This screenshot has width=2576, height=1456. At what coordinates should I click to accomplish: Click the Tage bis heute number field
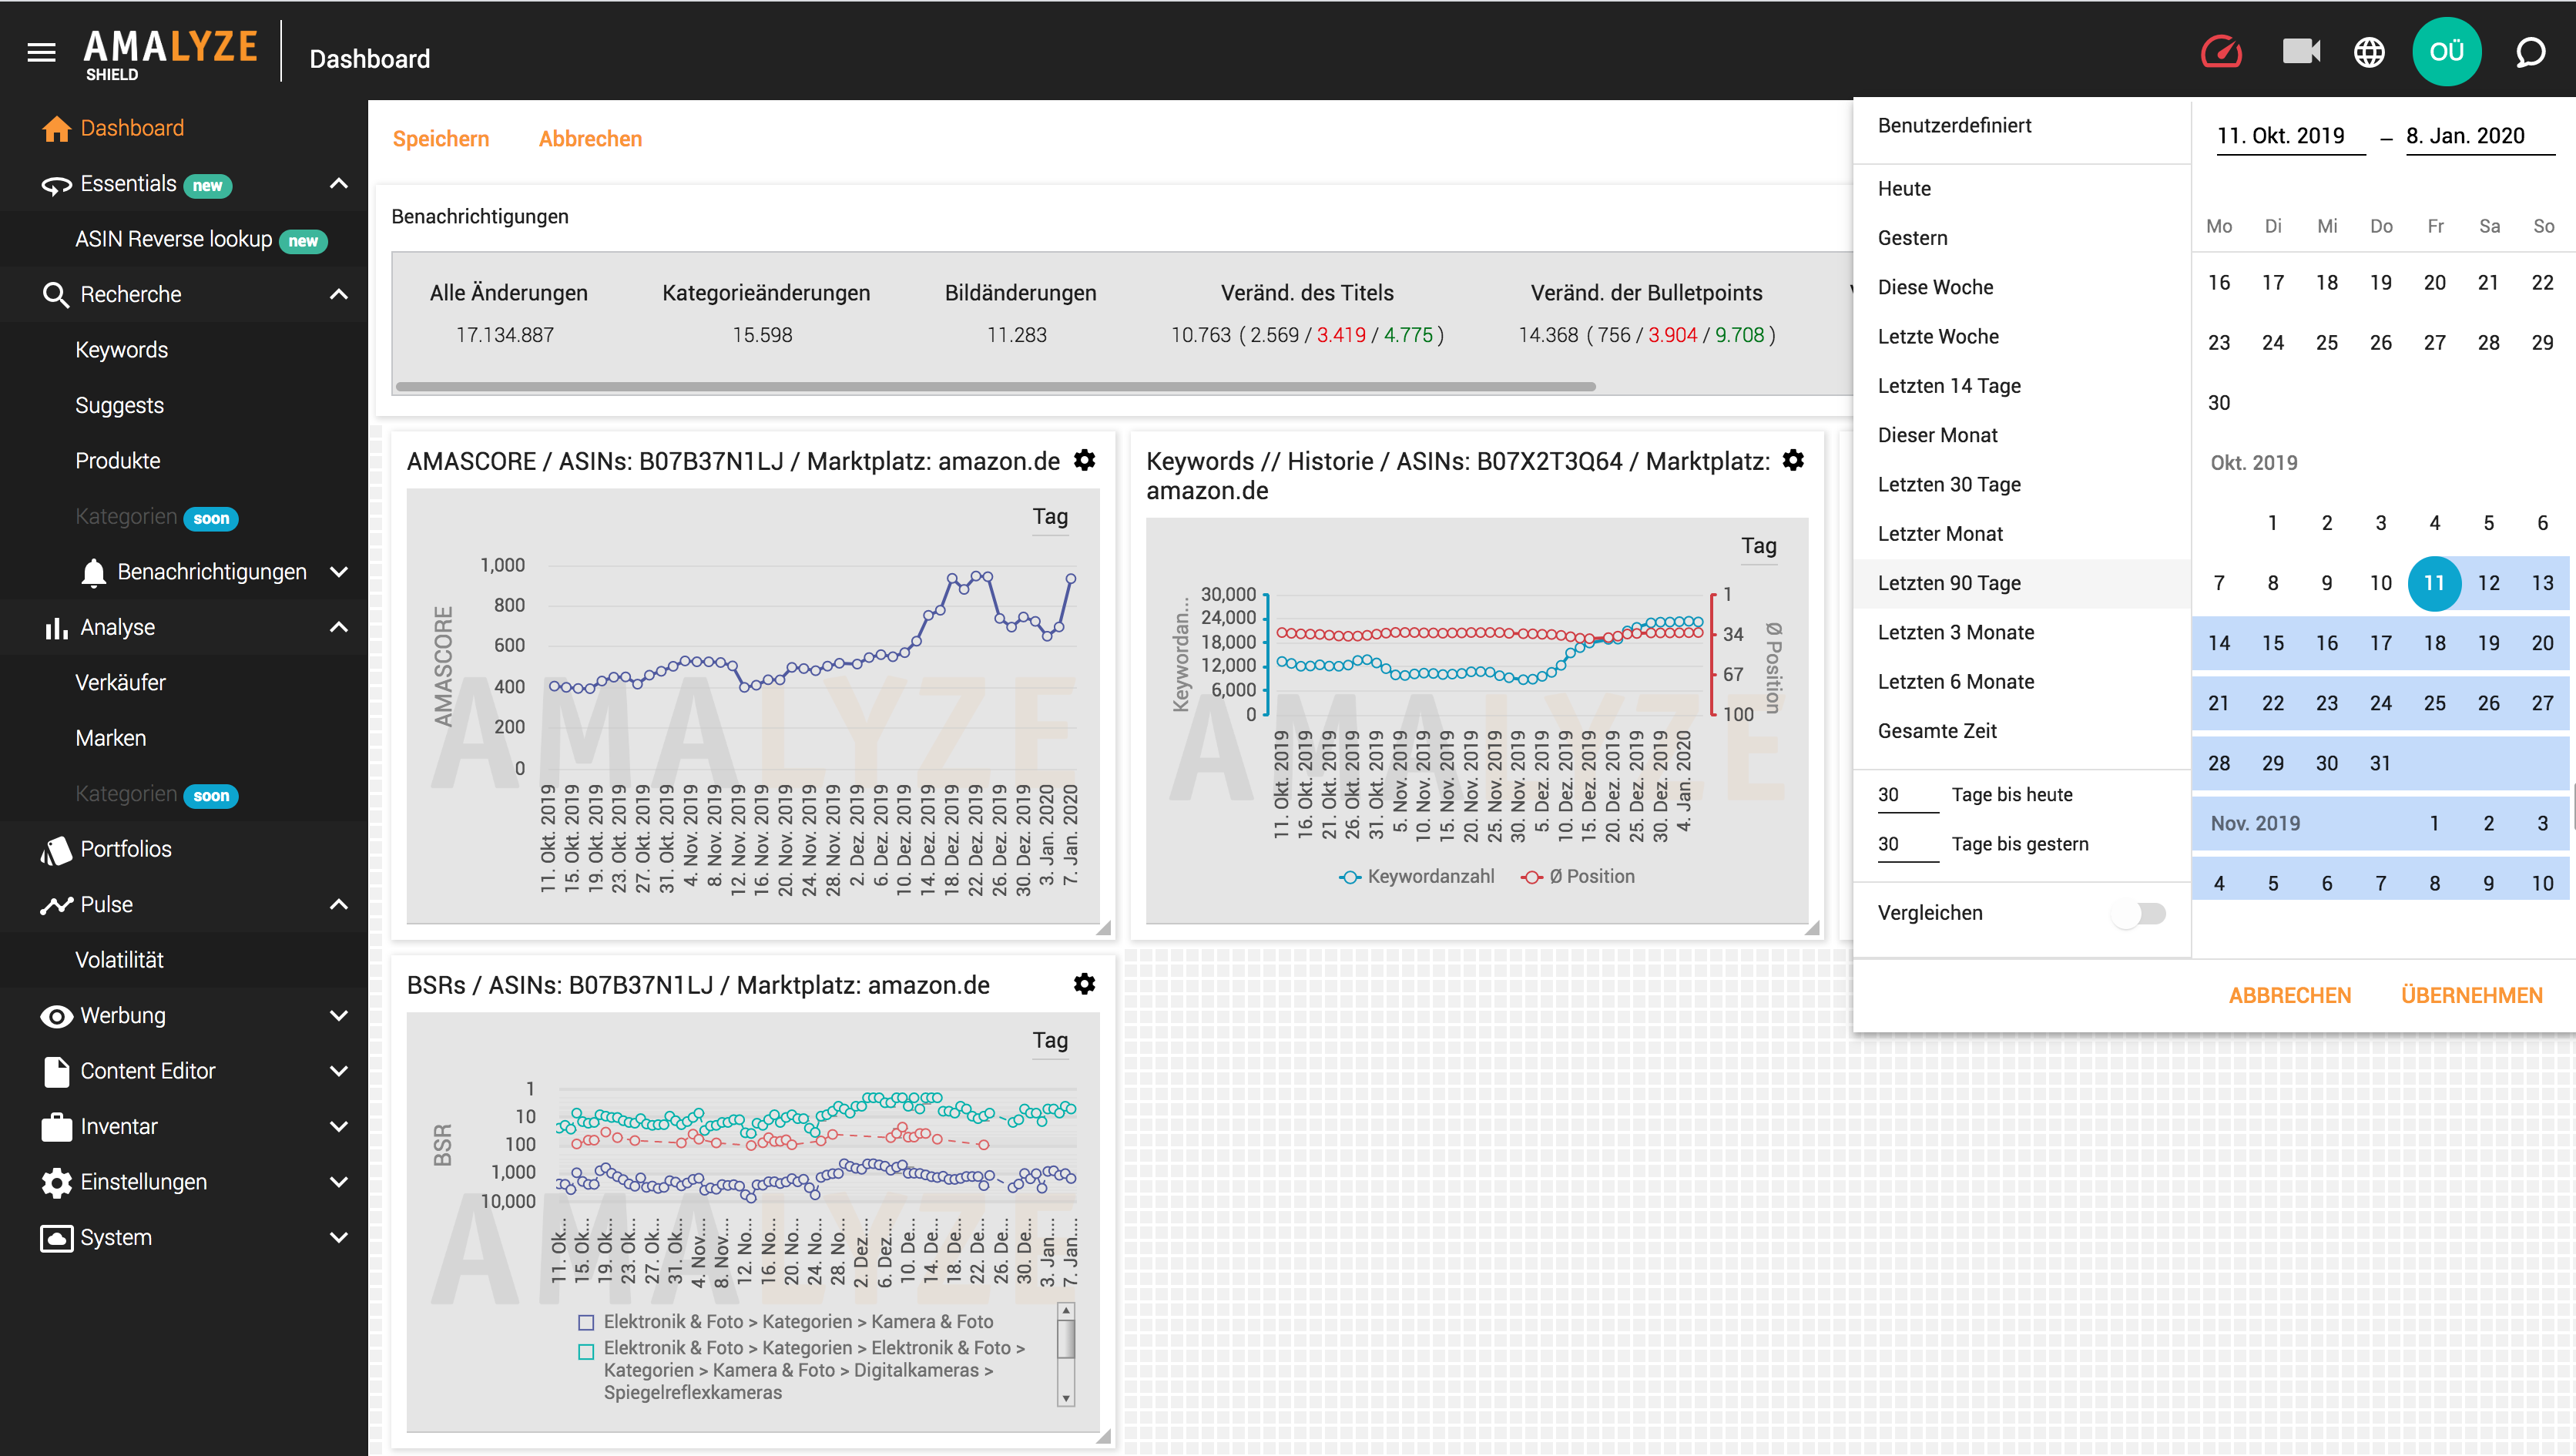(x=1907, y=795)
